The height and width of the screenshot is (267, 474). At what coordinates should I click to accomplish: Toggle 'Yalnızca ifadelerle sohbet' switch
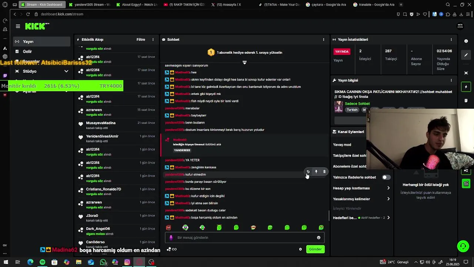(x=386, y=177)
